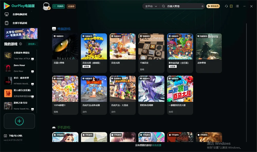Image resolution: width=257 pixels, height=152 pixels.
Task: Click the 点击反馈 feedback link
Action: click(x=157, y=145)
